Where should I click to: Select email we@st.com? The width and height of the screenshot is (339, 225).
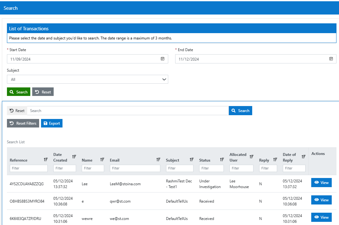[x=119, y=219]
